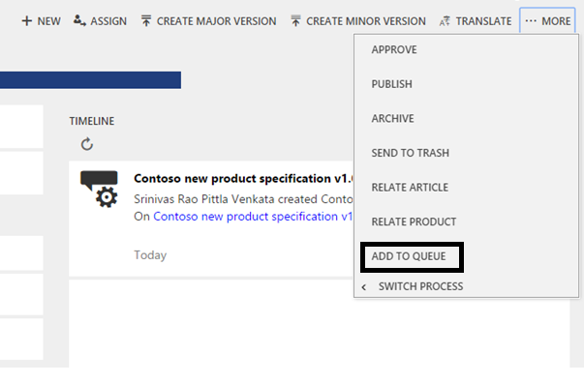Click the Translate language icon
This screenshot has width=584, height=384.
445,21
